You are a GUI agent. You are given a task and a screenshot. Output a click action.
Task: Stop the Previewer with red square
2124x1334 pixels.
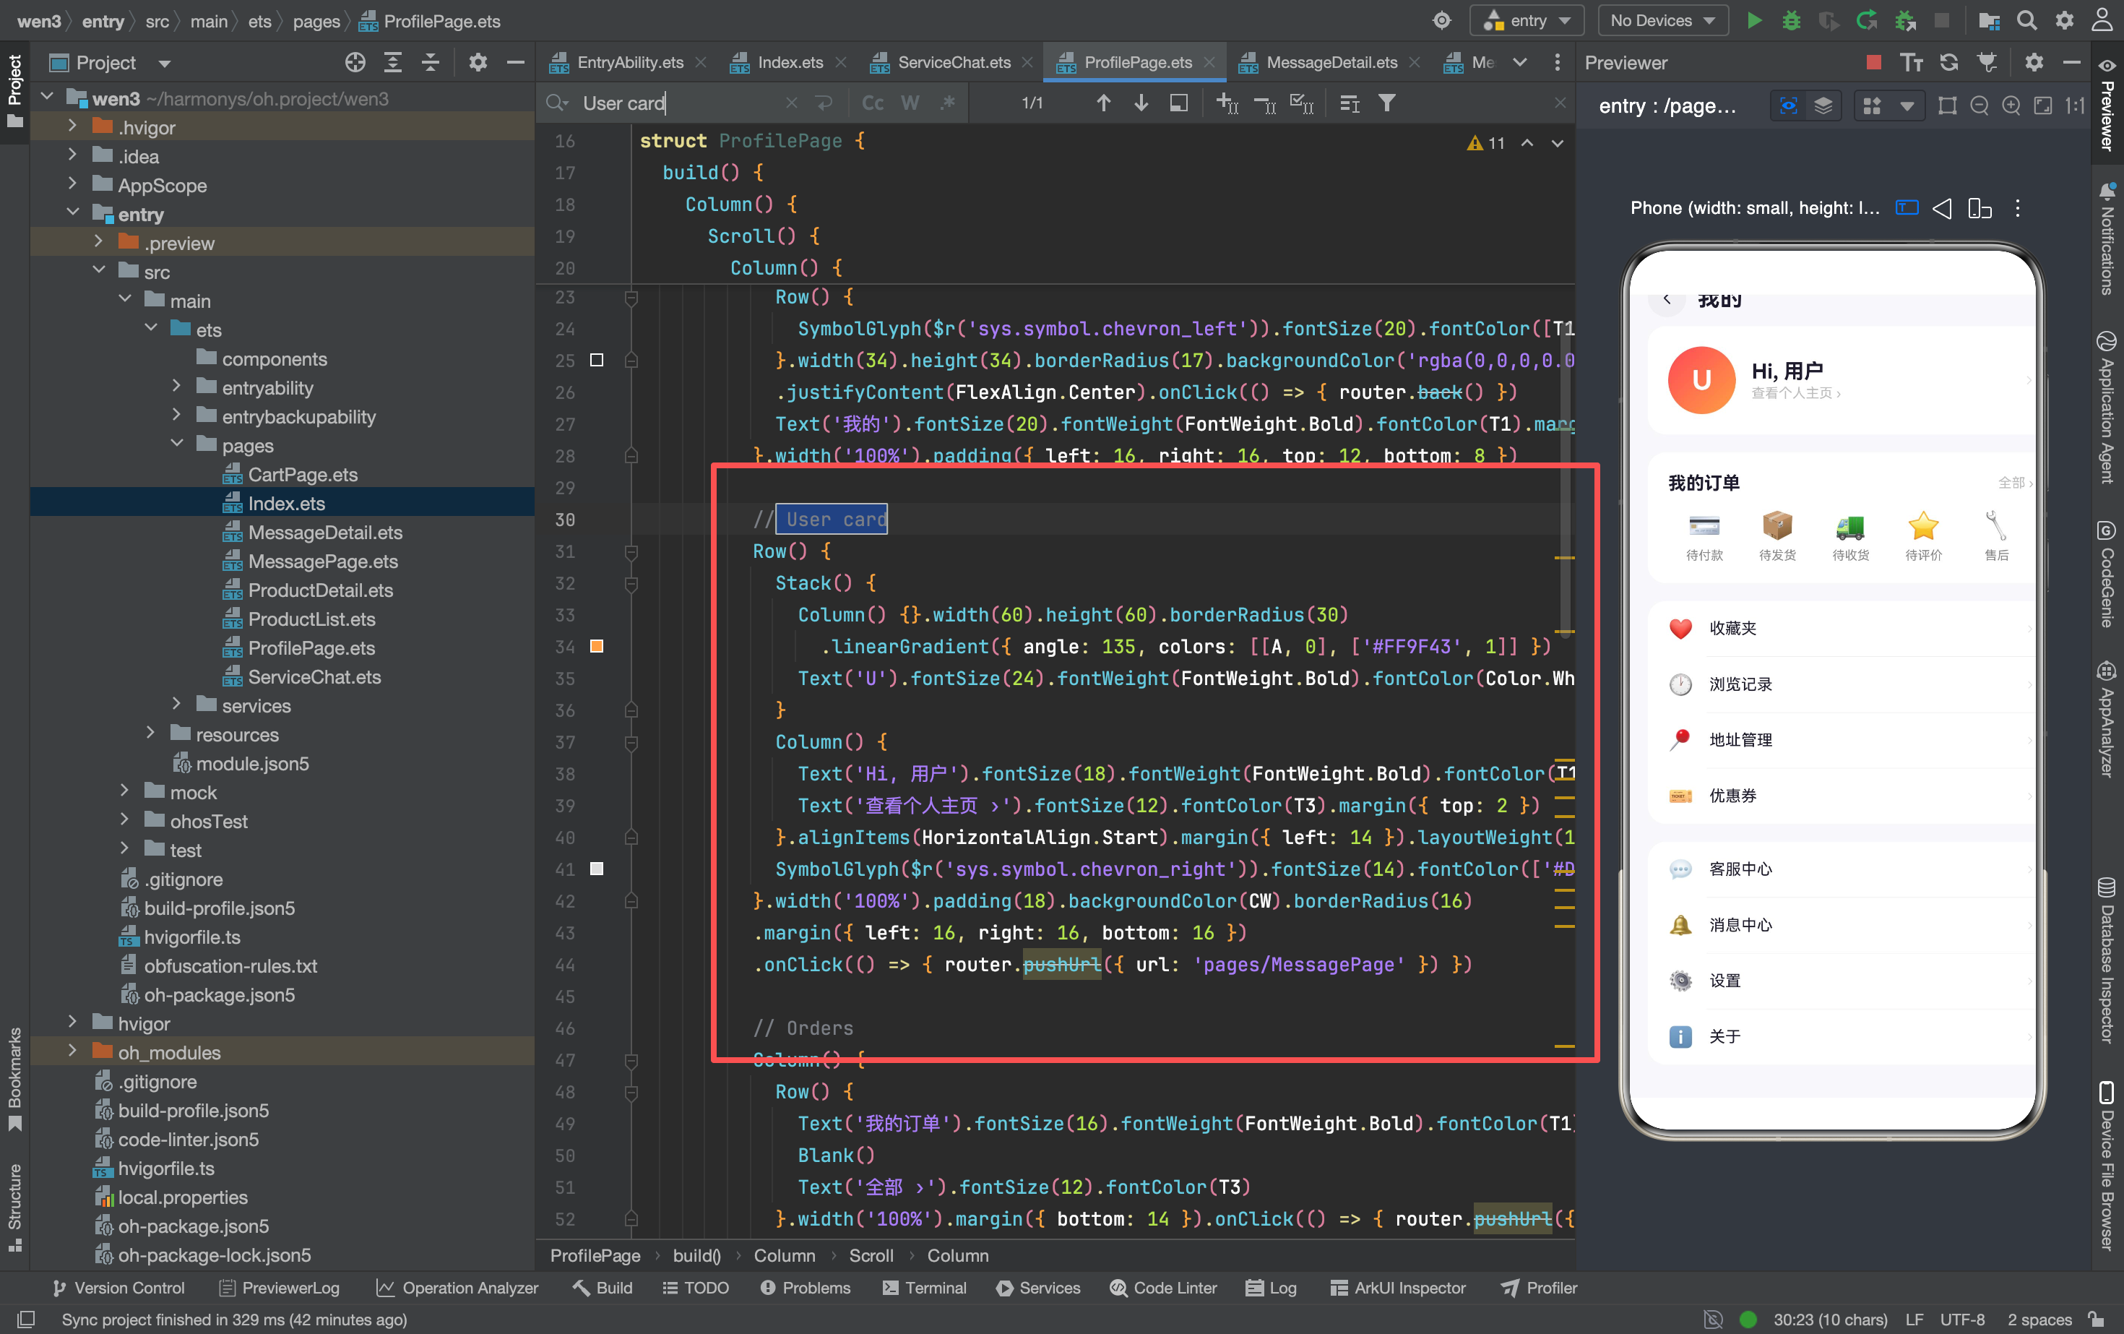(x=1874, y=61)
